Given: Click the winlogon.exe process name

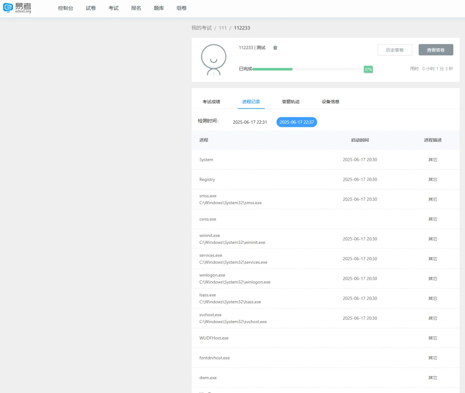Looking at the screenshot, I should (212, 275).
